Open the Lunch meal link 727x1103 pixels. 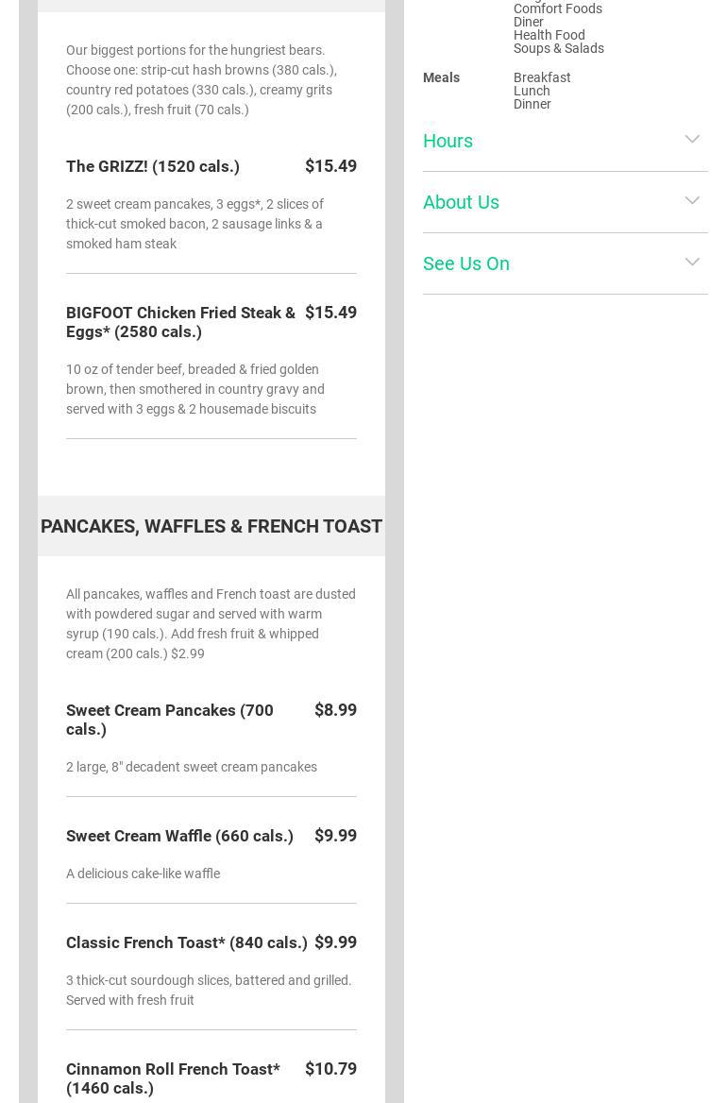(x=532, y=91)
